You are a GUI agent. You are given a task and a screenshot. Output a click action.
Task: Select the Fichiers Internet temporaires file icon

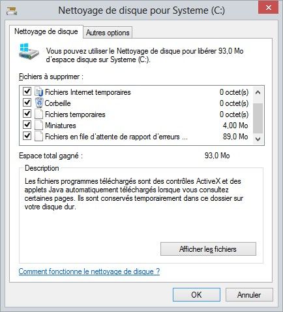point(39,92)
